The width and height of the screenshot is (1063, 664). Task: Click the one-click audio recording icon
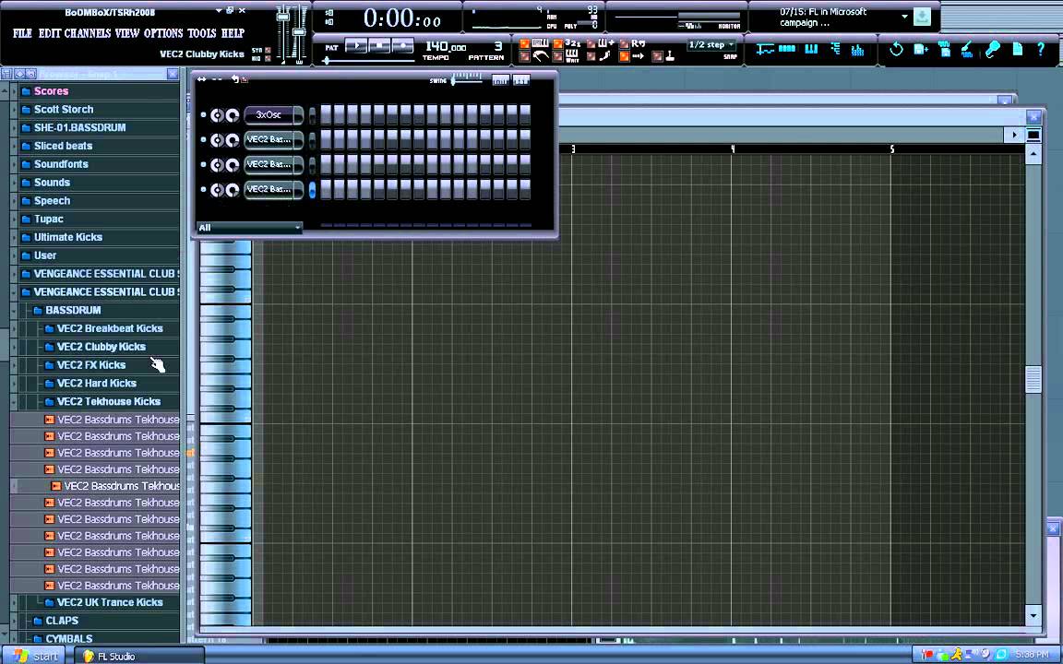point(967,49)
